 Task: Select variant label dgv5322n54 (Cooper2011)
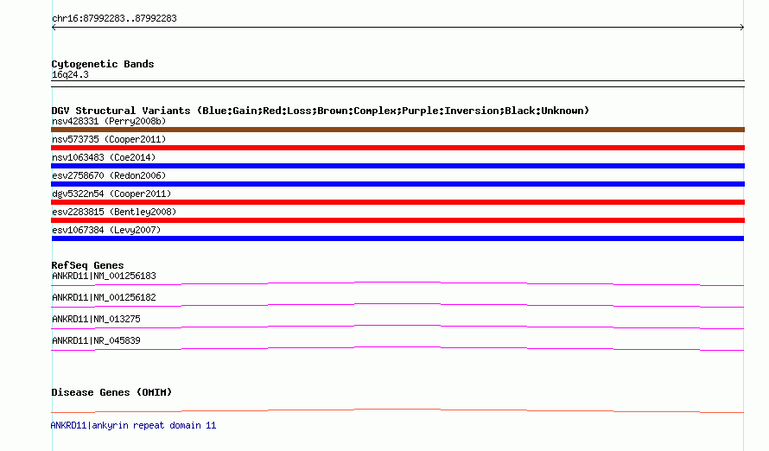[x=111, y=194]
